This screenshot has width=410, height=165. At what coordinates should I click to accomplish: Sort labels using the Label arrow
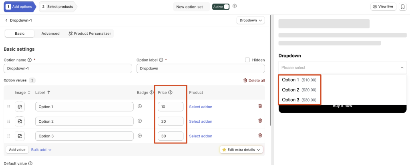tap(48, 92)
